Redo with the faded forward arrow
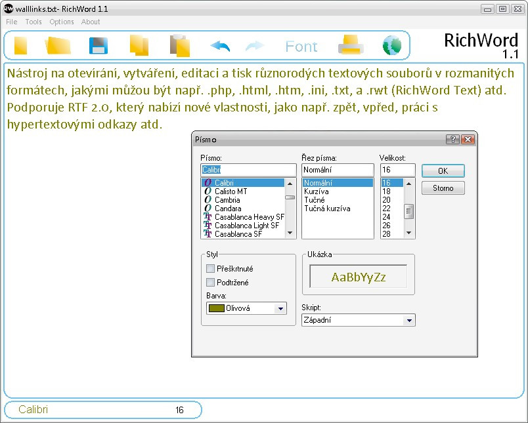The image size is (528, 423). [255, 46]
